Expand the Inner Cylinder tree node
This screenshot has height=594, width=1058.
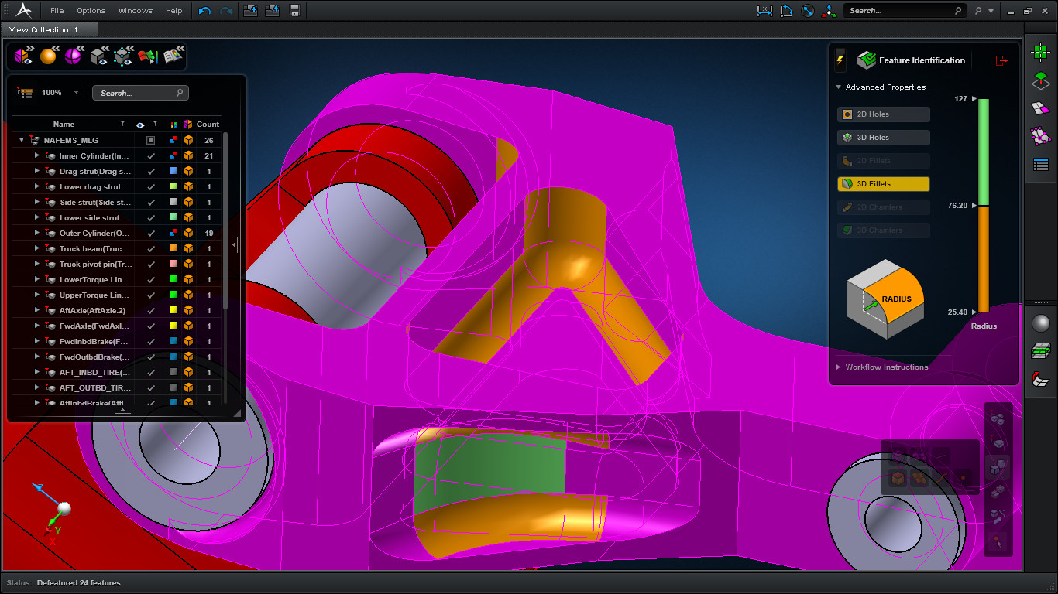[36, 155]
